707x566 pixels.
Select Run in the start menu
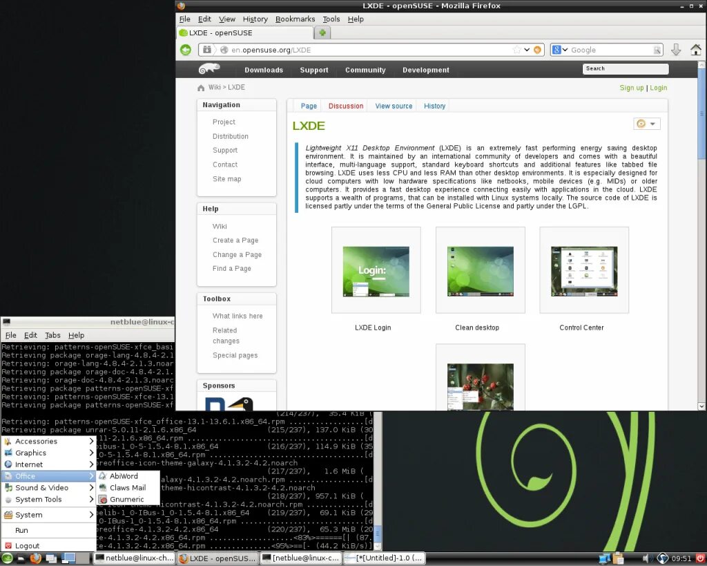pyautogui.click(x=48, y=530)
